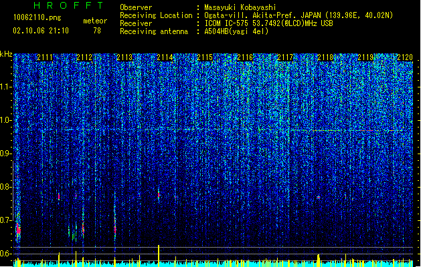The image size is (421, 267).
Task: Click the 2117 time marker
Action: 285,57
